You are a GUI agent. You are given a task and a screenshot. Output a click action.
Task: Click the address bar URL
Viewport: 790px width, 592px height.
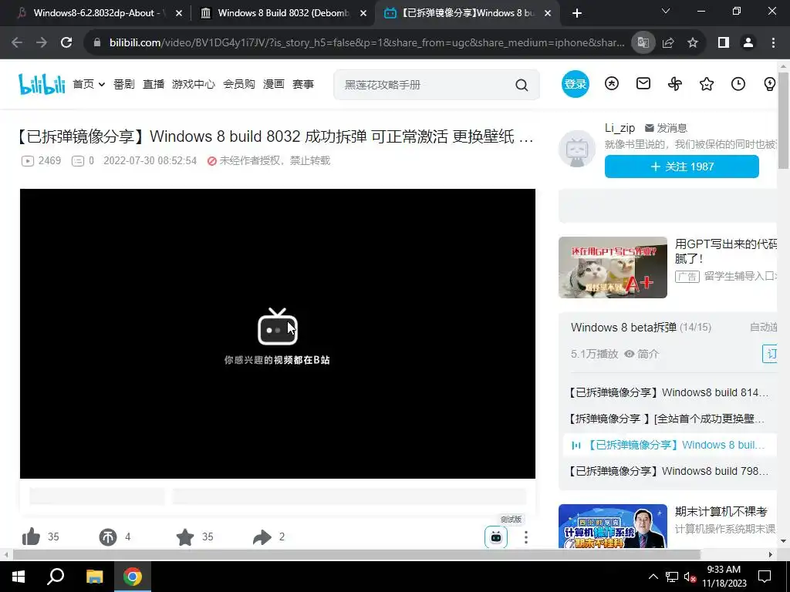pyautogui.click(x=366, y=43)
